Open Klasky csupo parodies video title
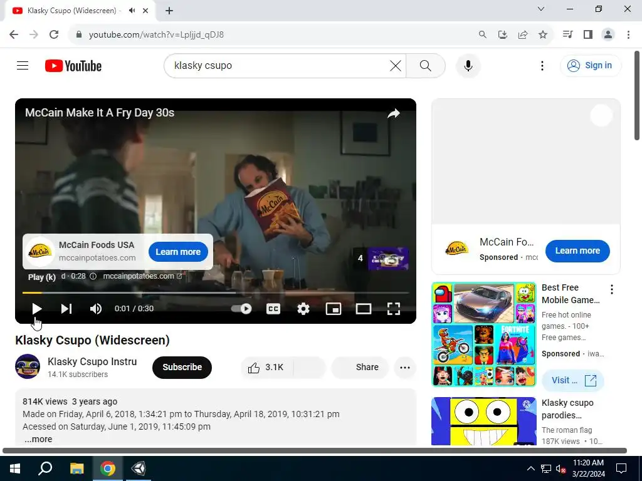 (567, 409)
